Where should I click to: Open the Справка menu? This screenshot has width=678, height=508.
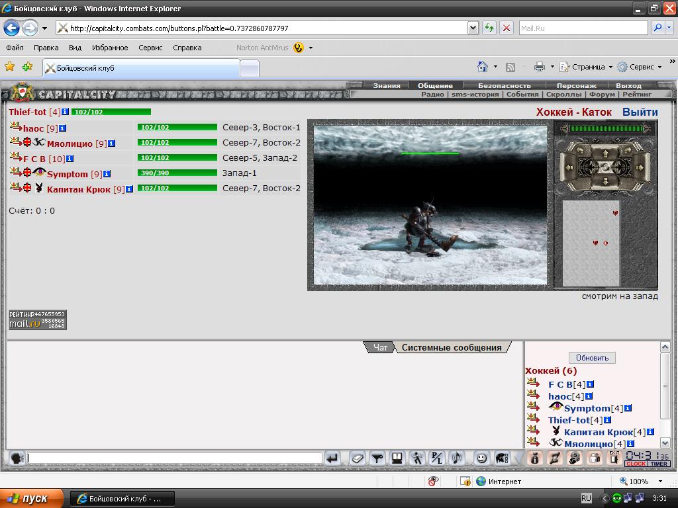click(187, 48)
